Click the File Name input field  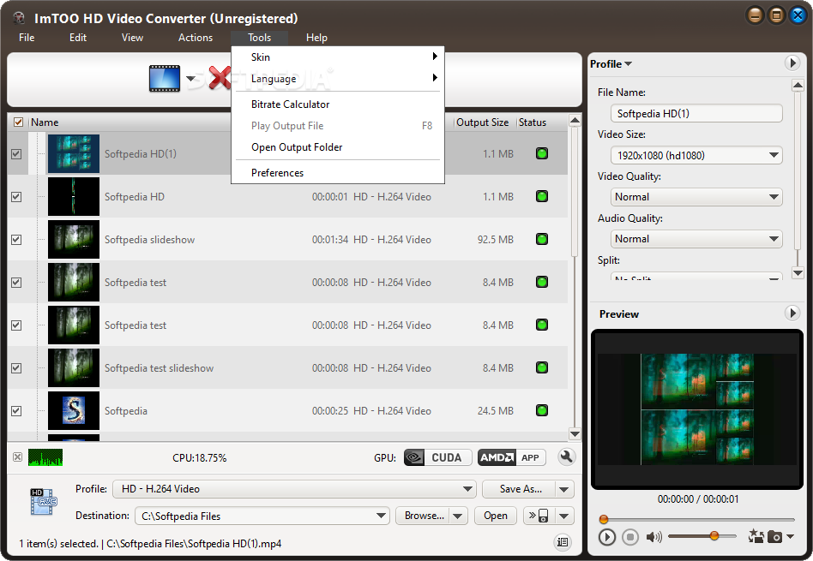pos(696,113)
